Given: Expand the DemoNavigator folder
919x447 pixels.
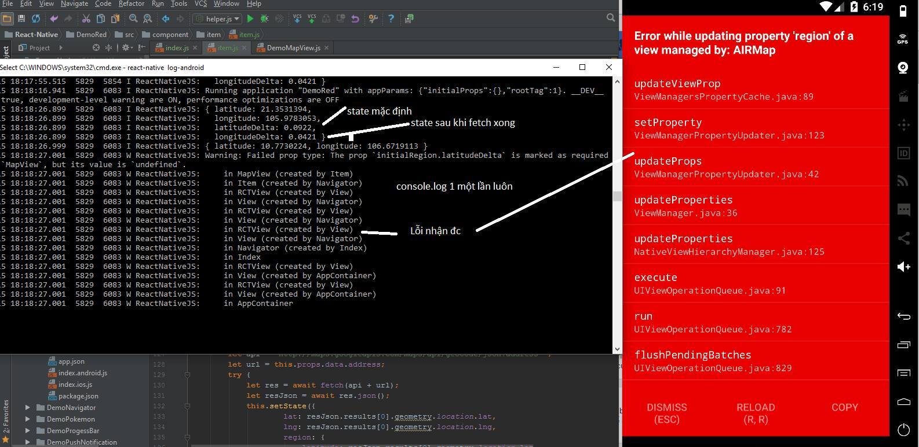Looking at the screenshot, I should 27,408.
